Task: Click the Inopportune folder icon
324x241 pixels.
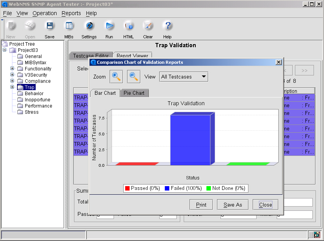Action: [20, 100]
